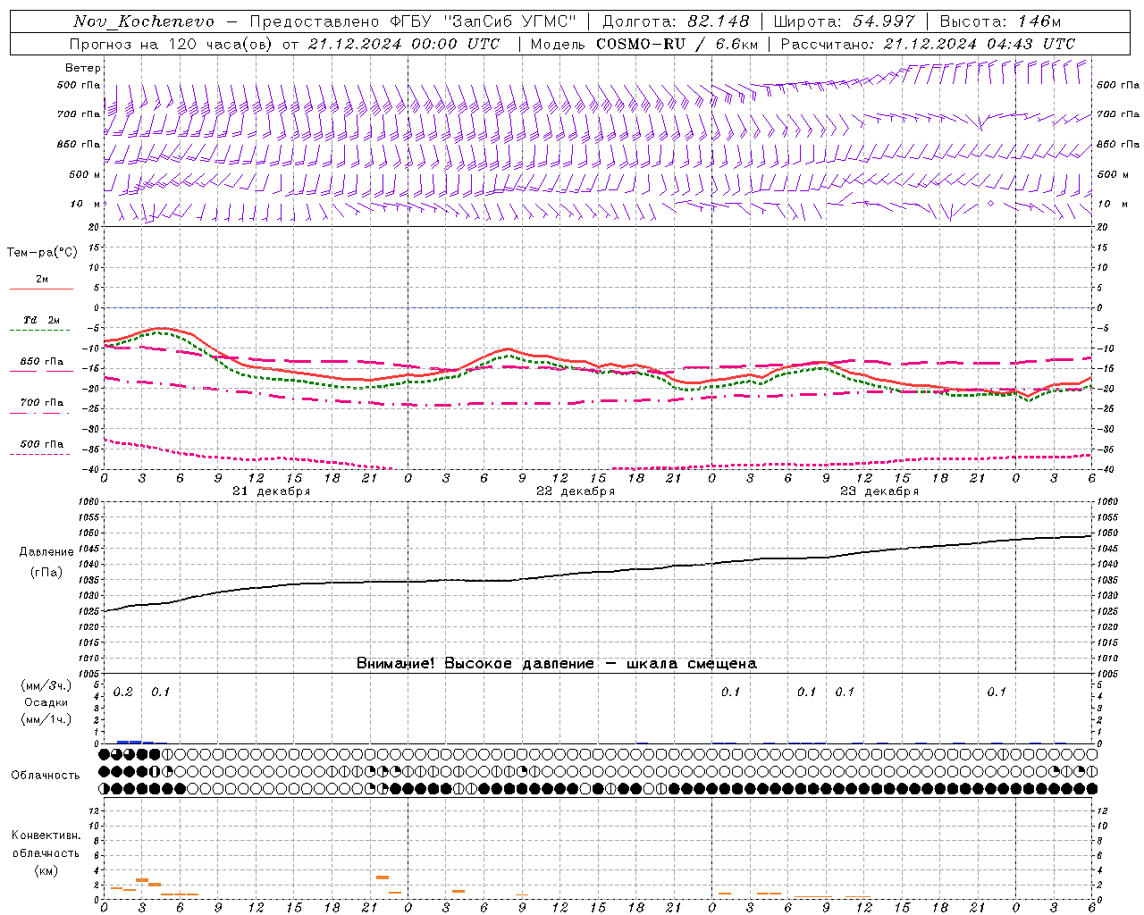The width and height of the screenshot is (1144, 915).
Task: Click the station name Nov_Kochenevo
Action: pyautogui.click(x=144, y=21)
